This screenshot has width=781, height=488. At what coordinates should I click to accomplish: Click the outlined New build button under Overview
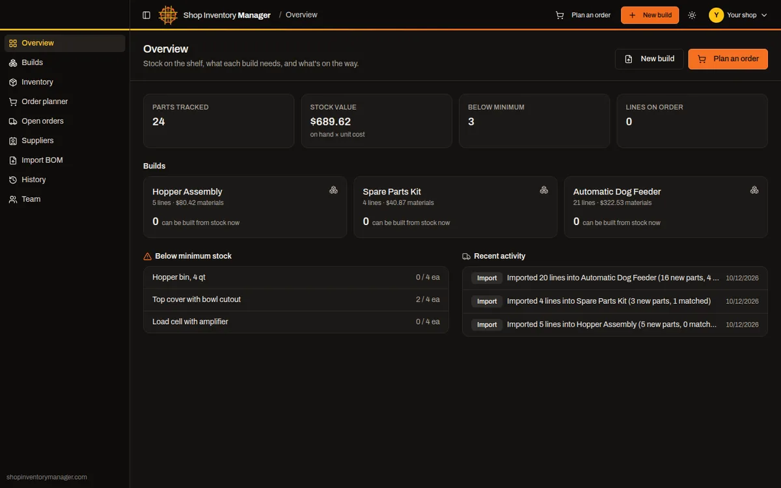point(650,59)
